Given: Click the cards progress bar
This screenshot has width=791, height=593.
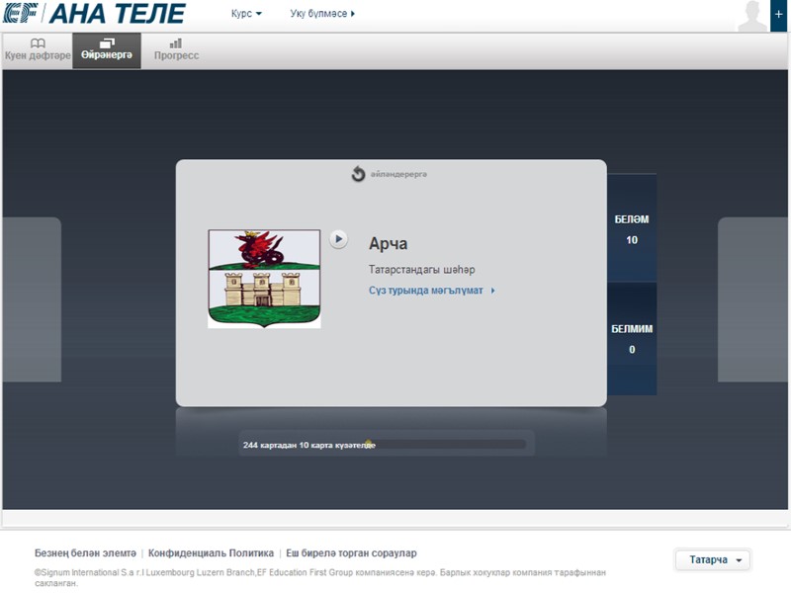Looking at the screenshot, I should 387,444.
